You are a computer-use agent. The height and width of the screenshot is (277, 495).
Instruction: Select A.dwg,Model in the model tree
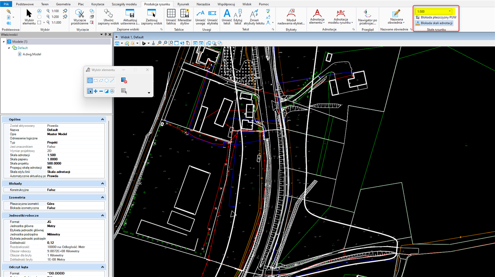tap(32, 54)
